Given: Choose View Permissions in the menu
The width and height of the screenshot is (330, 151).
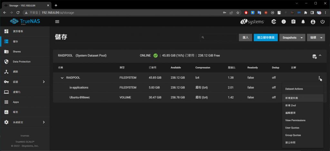Looking at the screenshot, I should (295, 120).
